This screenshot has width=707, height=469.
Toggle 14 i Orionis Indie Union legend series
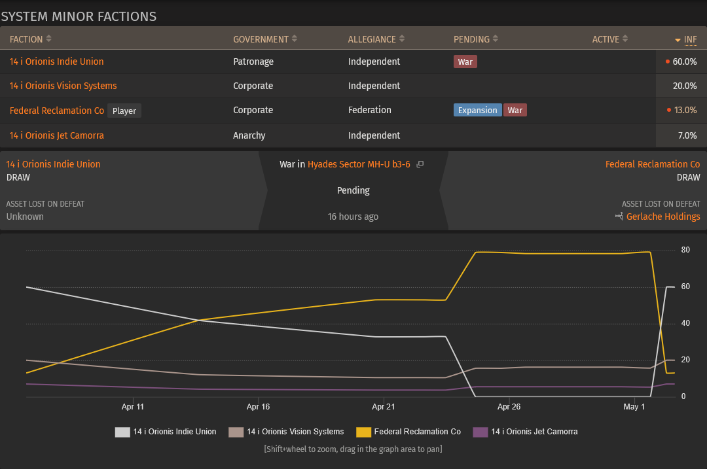(122, 432)
